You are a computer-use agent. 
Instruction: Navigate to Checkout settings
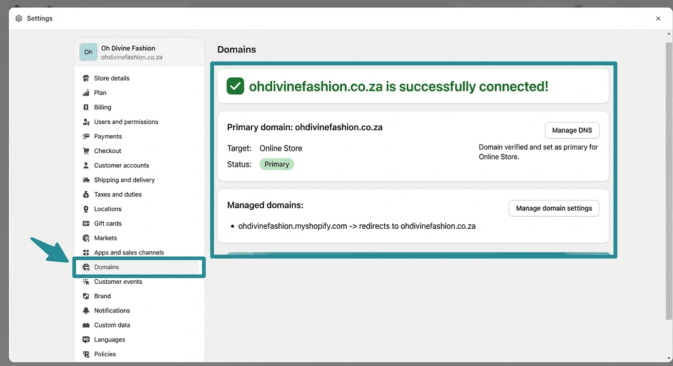pos(139,151)
